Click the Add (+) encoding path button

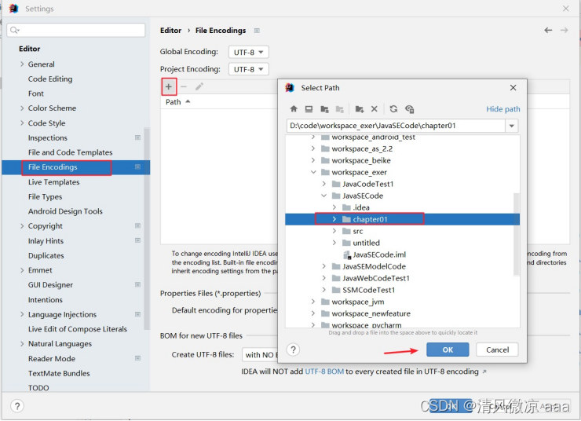pos(169,86)
